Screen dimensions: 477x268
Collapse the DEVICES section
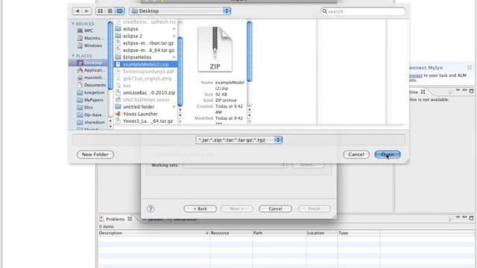[x=73, y=24]
